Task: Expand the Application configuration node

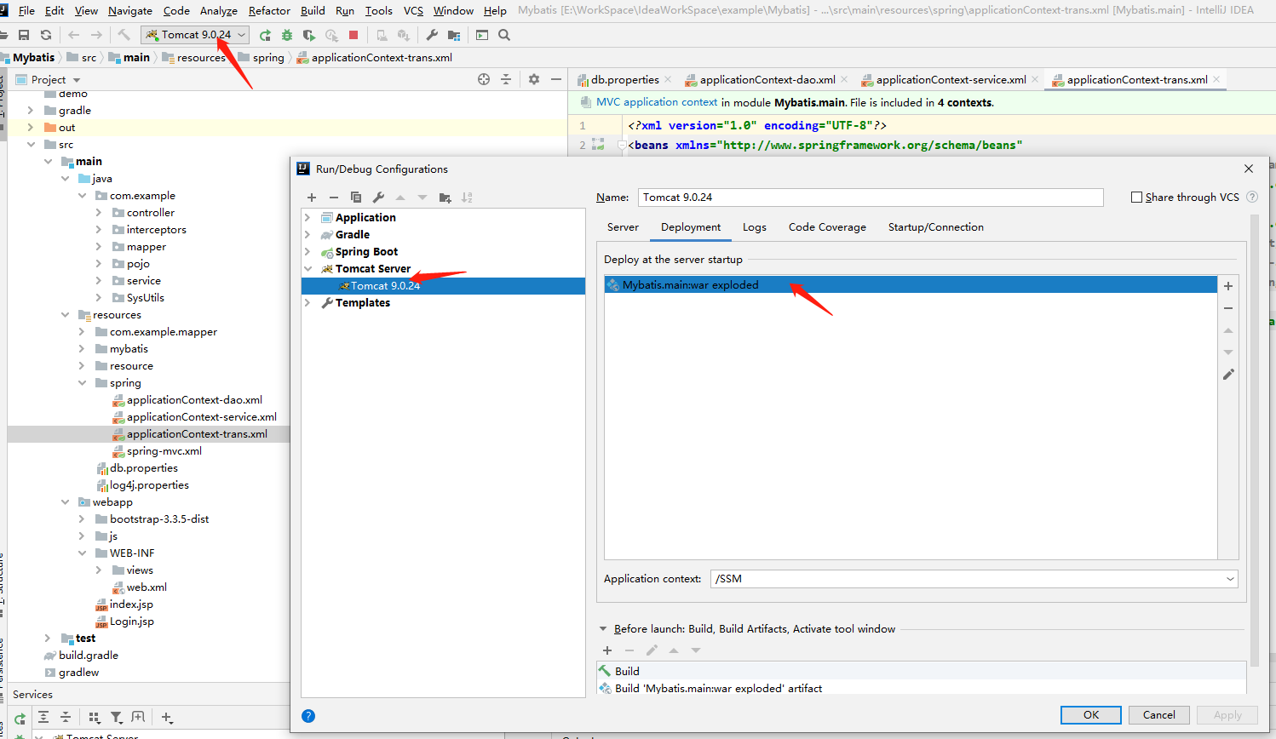Action: point(308,218)
